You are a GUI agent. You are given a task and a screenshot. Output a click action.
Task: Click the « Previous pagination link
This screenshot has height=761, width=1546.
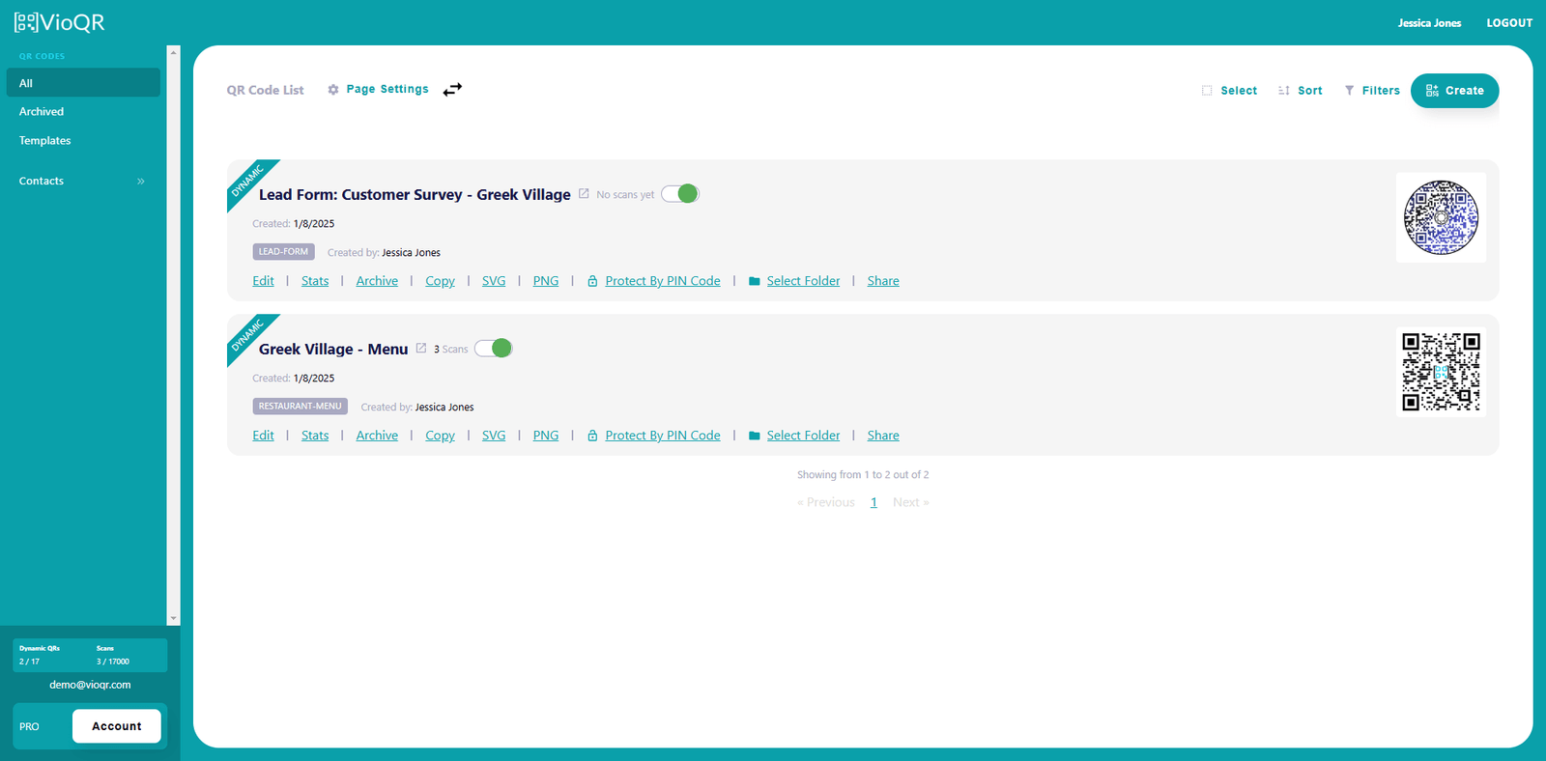(826, 502)
